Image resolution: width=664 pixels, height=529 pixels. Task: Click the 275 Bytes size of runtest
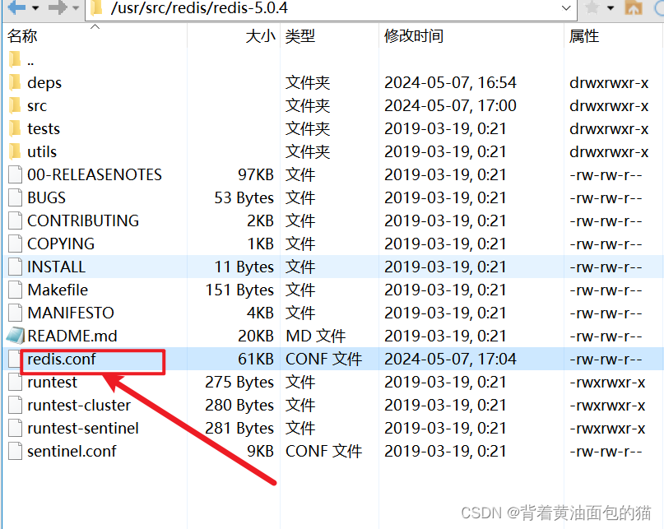(239, 383)
